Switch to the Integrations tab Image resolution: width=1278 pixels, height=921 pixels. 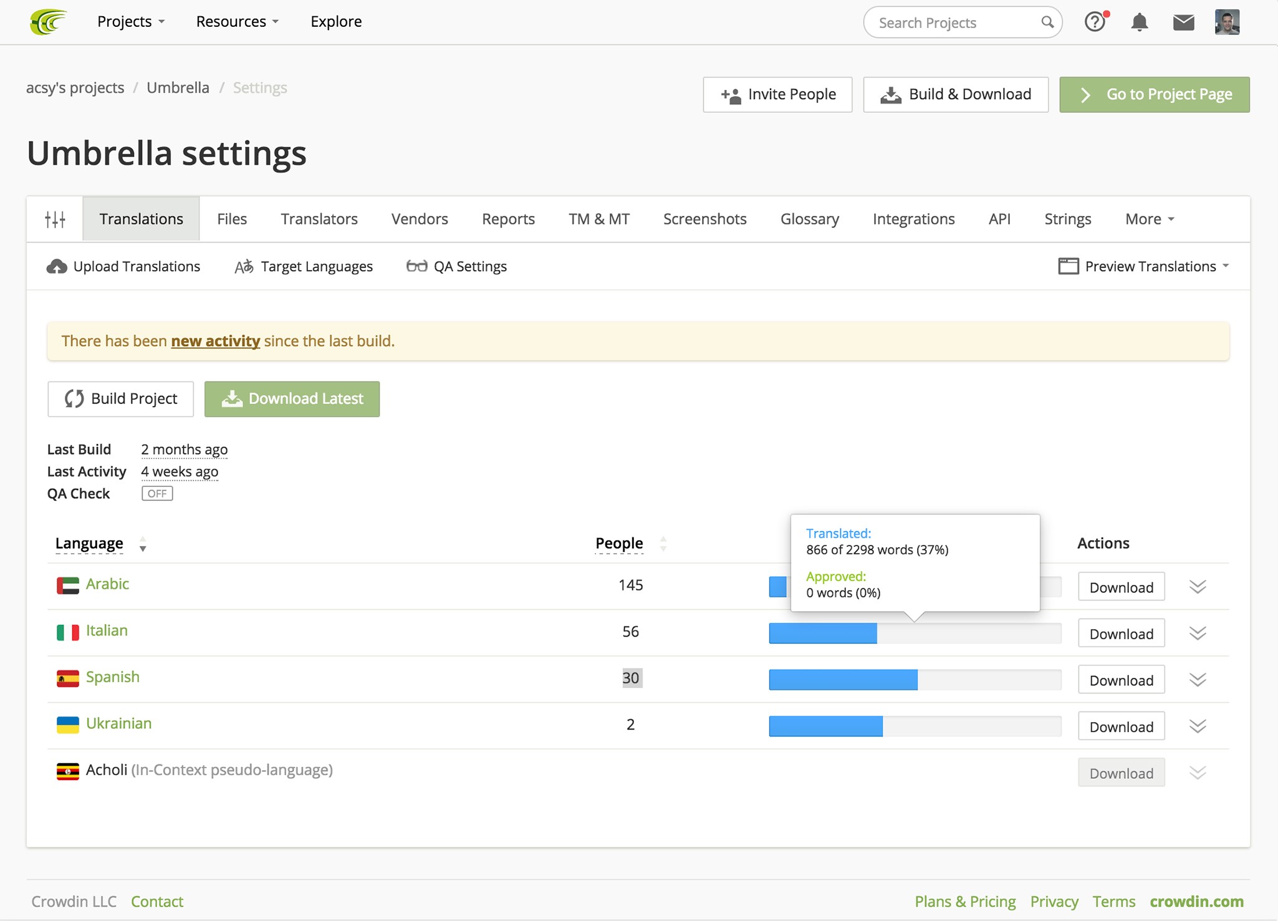[x=913, y=219]
